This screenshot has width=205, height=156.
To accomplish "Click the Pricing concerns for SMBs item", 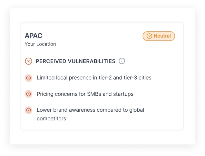I will (x=85, y=94).
